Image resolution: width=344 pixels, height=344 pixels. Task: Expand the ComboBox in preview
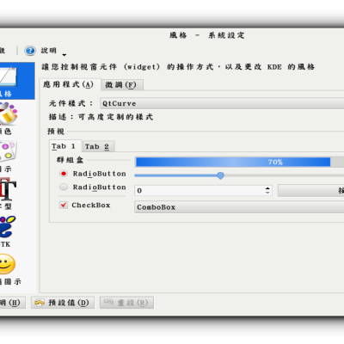(x=239, y=207)
